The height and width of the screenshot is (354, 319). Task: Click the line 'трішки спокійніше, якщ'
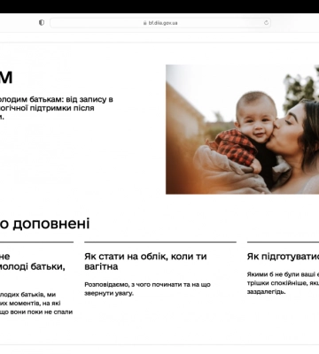click(x=283, y=283)
